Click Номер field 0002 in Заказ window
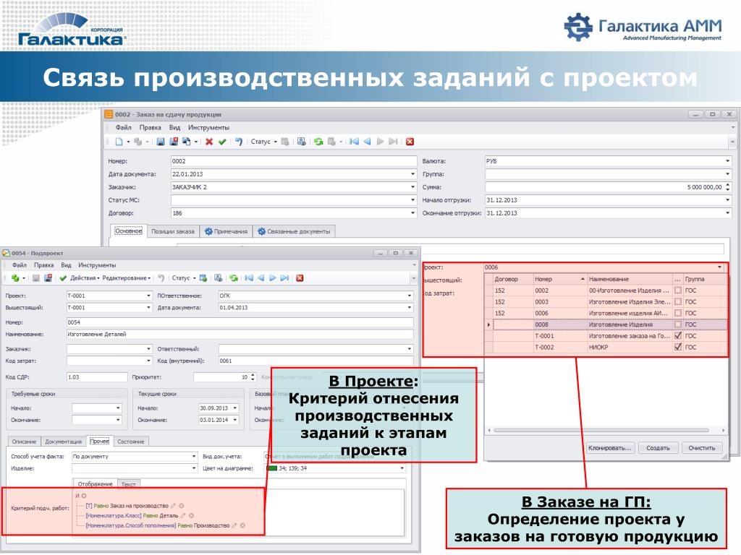The width and height of the screenshot is (741, 555). point(294,161)
